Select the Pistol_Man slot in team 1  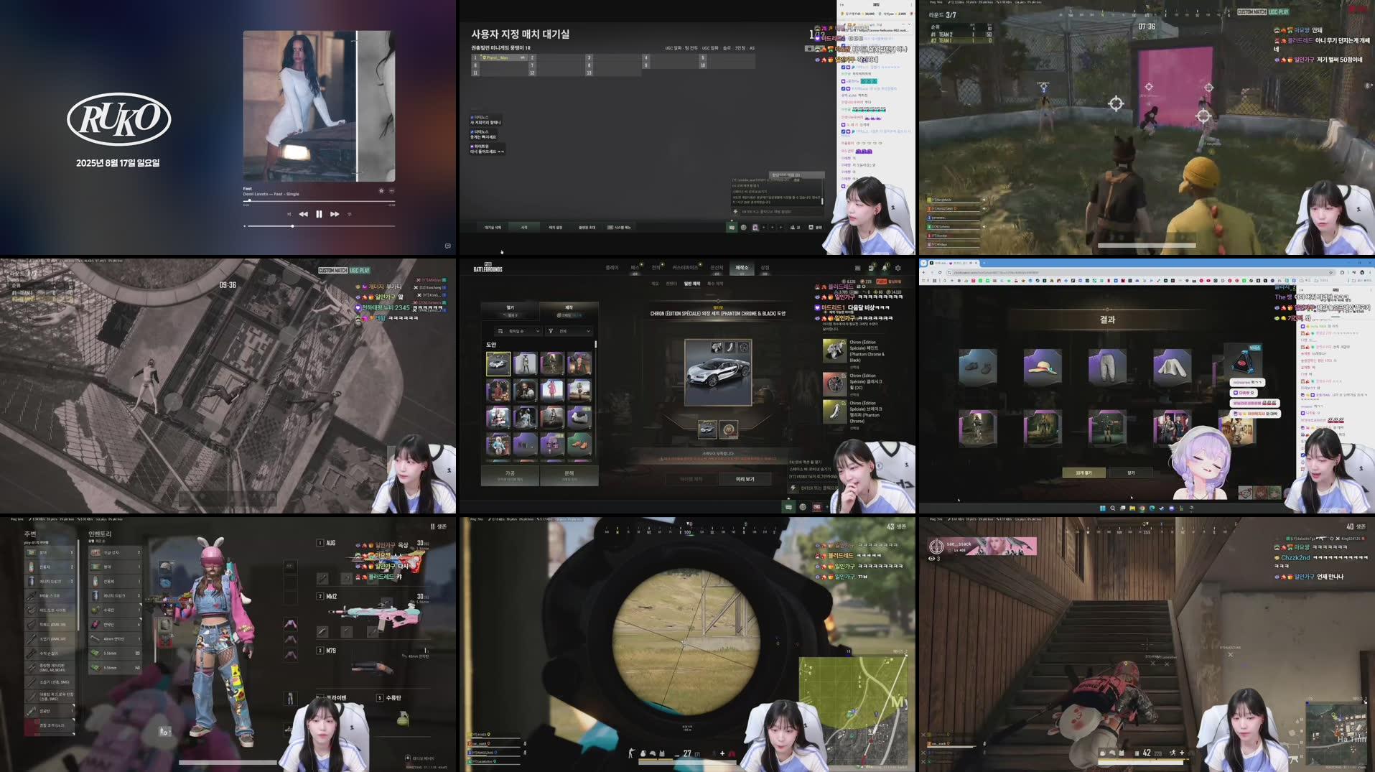coord(499,57)
